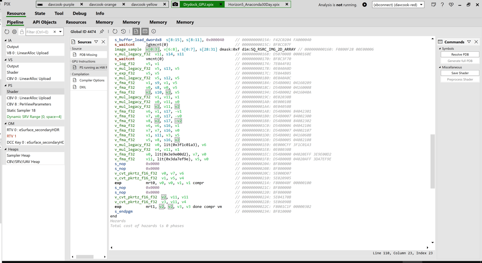Open pipeline view settings gear
482x263 pixels.
coord(14,32)
